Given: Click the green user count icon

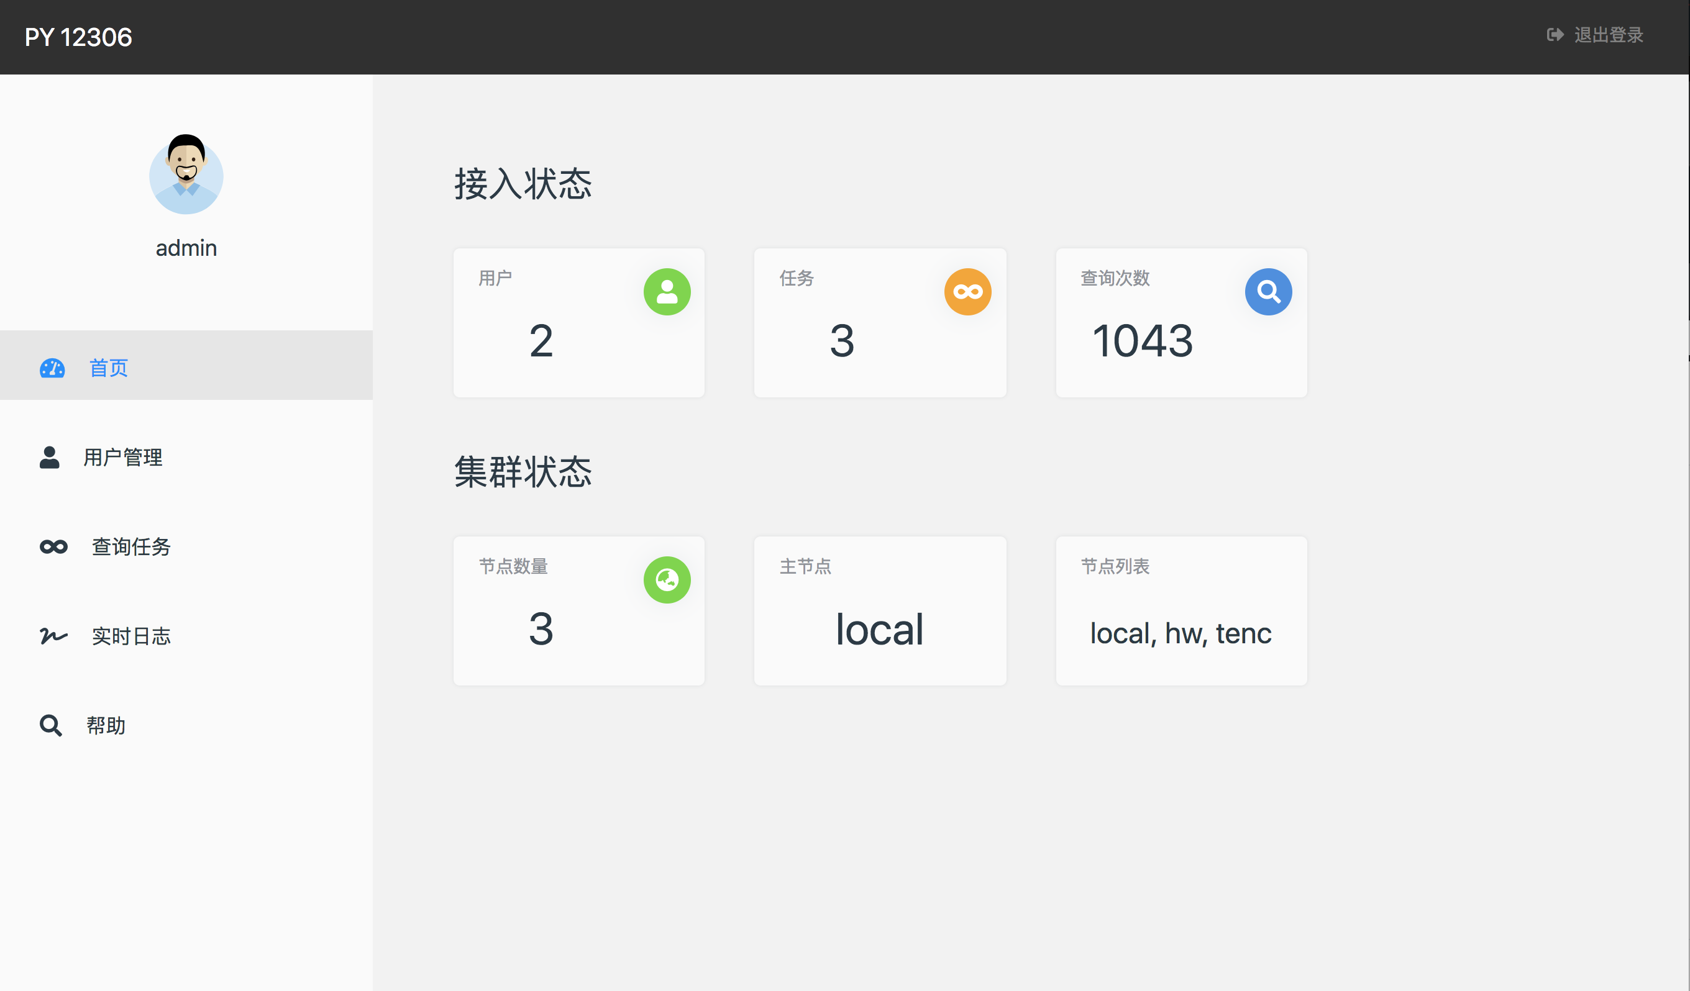Looking at the screenshot, I should coord(667,291).
